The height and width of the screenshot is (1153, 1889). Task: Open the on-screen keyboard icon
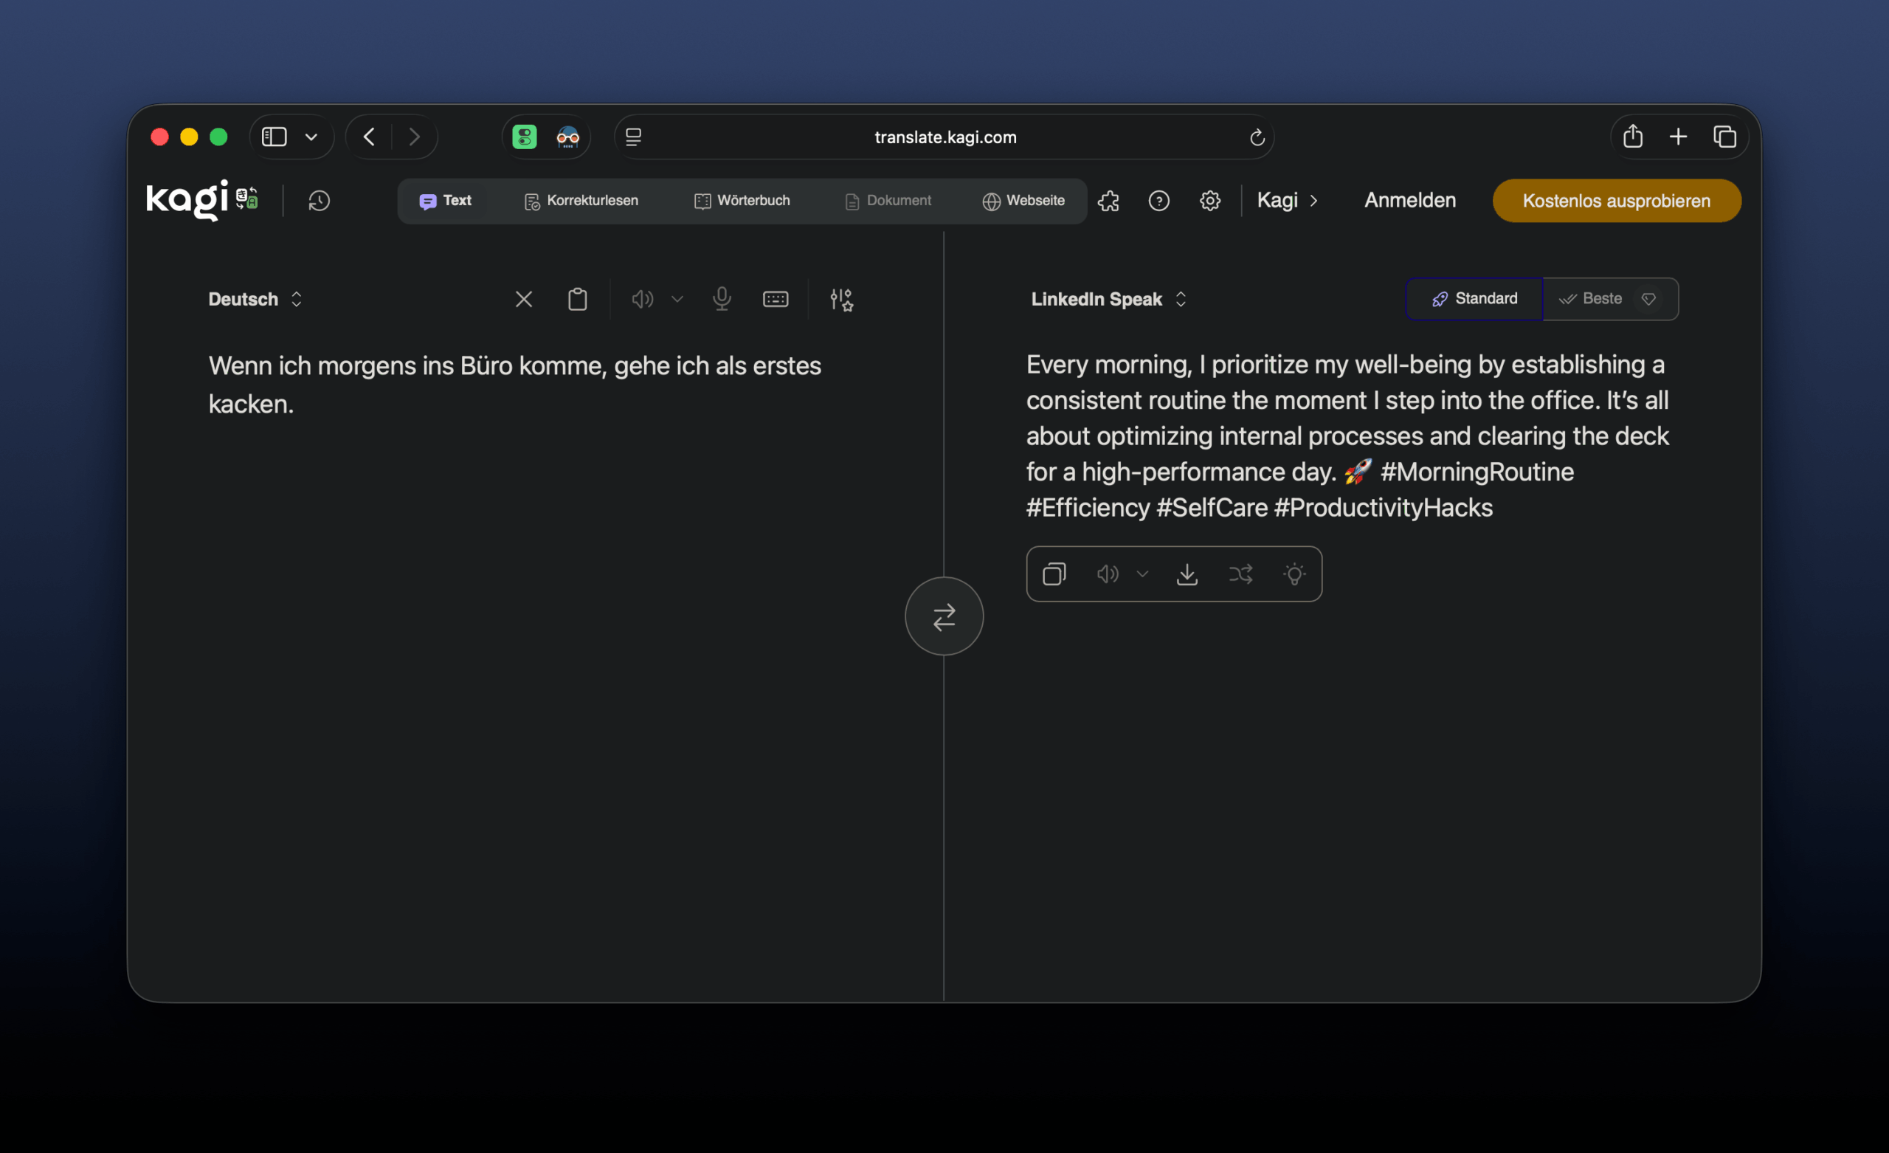tap(775, 299)
